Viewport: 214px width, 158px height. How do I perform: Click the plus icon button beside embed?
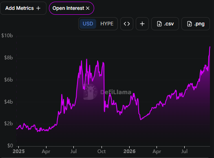142,24
